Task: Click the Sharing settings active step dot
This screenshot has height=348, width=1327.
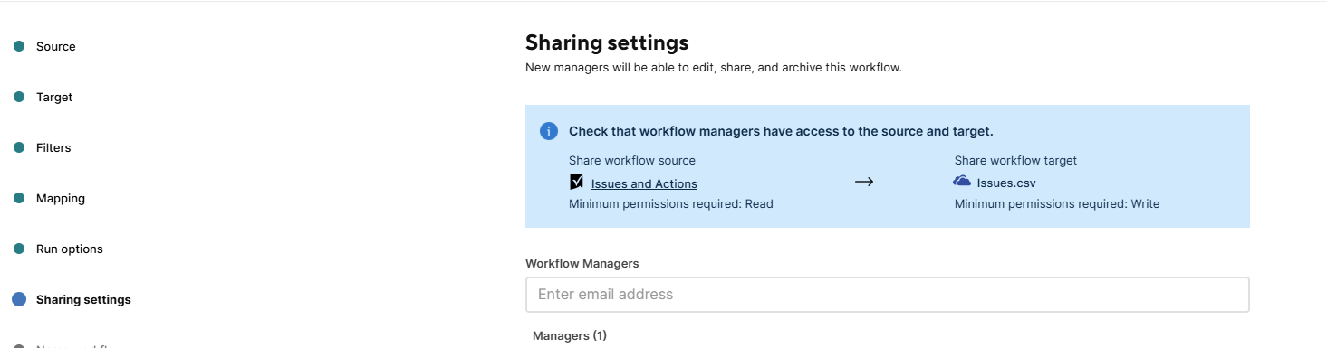Action: pyautogui.click(x=19, y=299)
